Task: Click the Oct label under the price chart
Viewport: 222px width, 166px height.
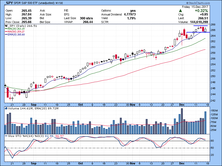Action: tap(80, 105)
